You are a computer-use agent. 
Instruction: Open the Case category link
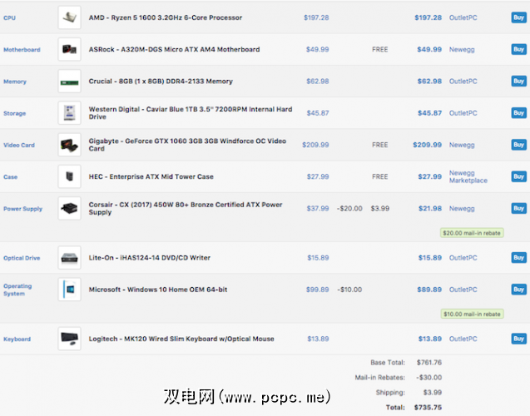pyautogui.click(x=11, y=176)
